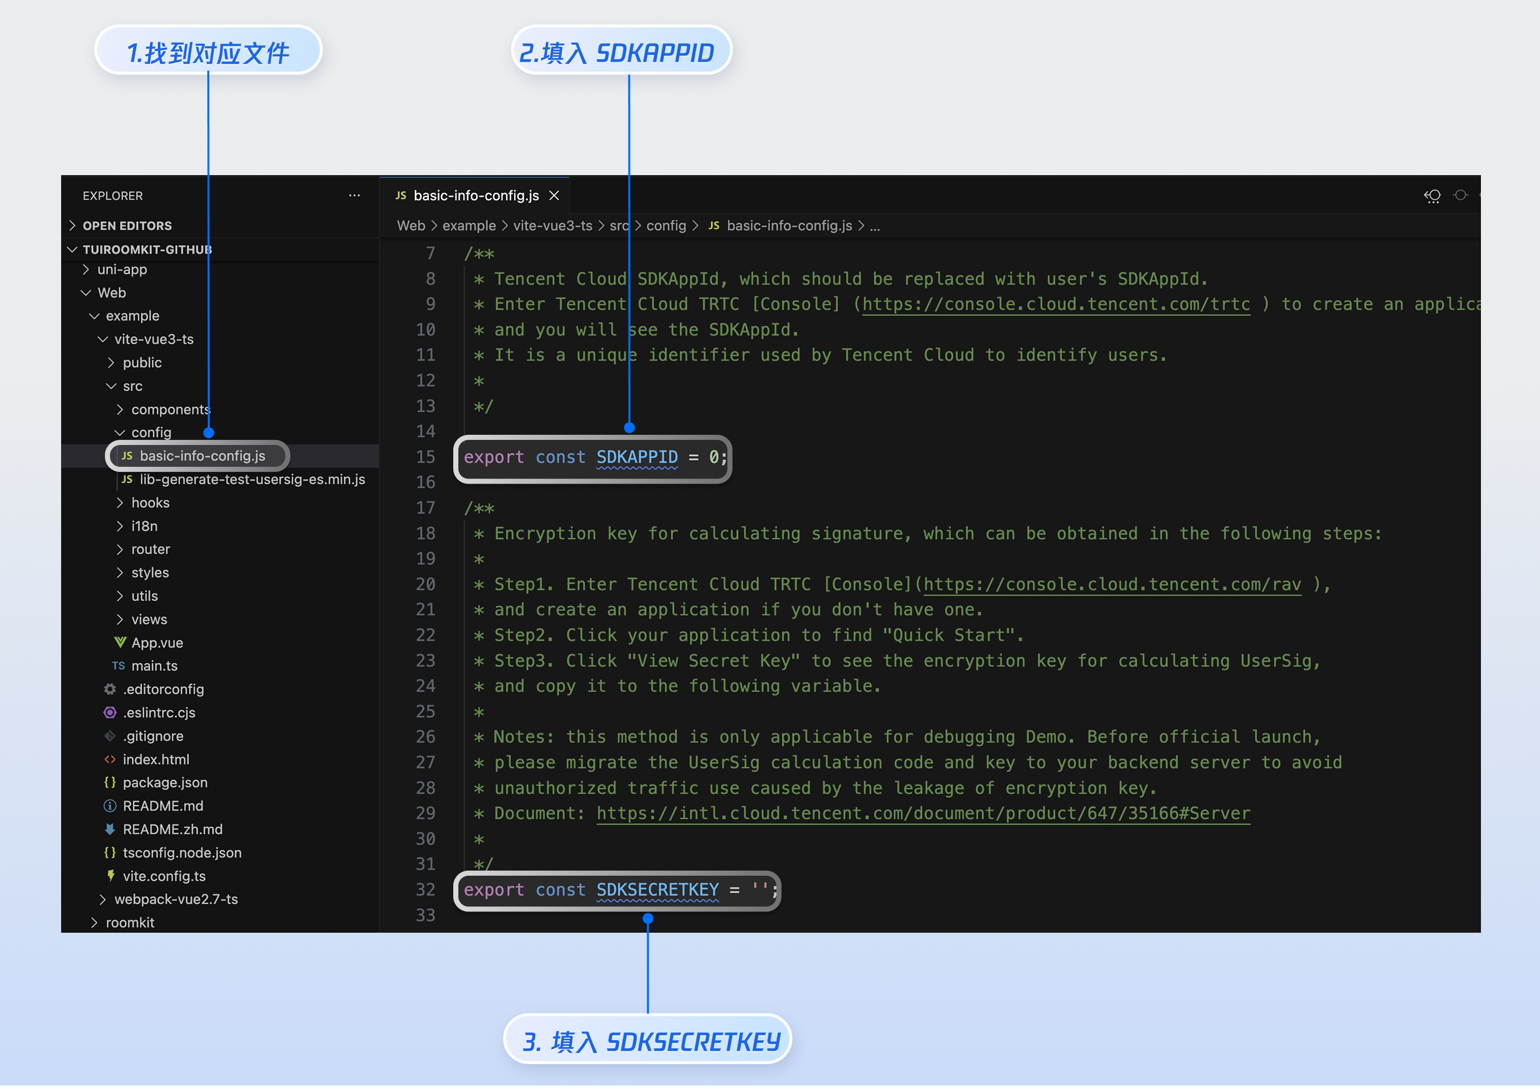The width and height of the screenshot is (1540, 1088).
Task: Click the go back navigation icon
Action: click(x=1432, y=196)
